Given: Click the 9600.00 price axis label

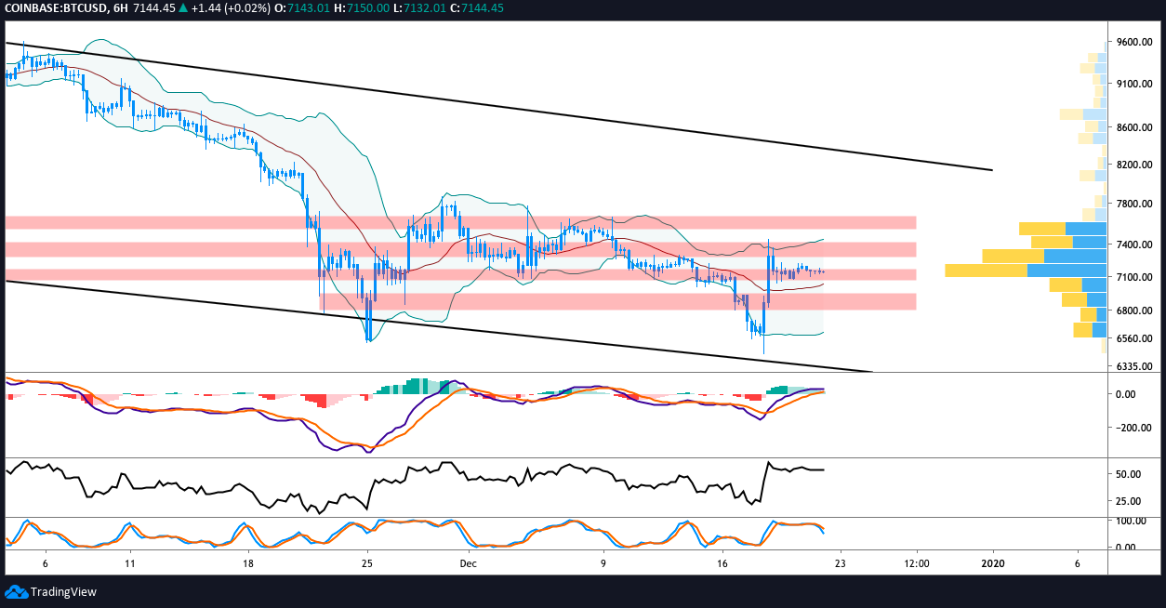Looking at the screenshot, I should click(x=1135, y=43).
